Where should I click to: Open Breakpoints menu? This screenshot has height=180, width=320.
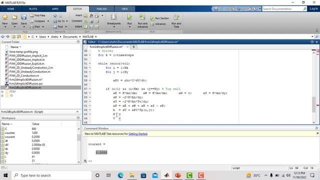[x=113, y=20]
